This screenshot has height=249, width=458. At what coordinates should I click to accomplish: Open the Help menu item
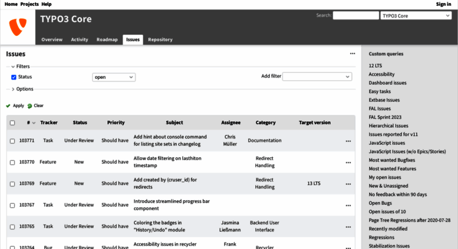click(x=47, y=4)
